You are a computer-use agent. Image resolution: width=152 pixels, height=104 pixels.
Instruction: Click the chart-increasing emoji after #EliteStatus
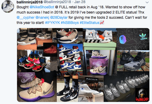point(102,23)
